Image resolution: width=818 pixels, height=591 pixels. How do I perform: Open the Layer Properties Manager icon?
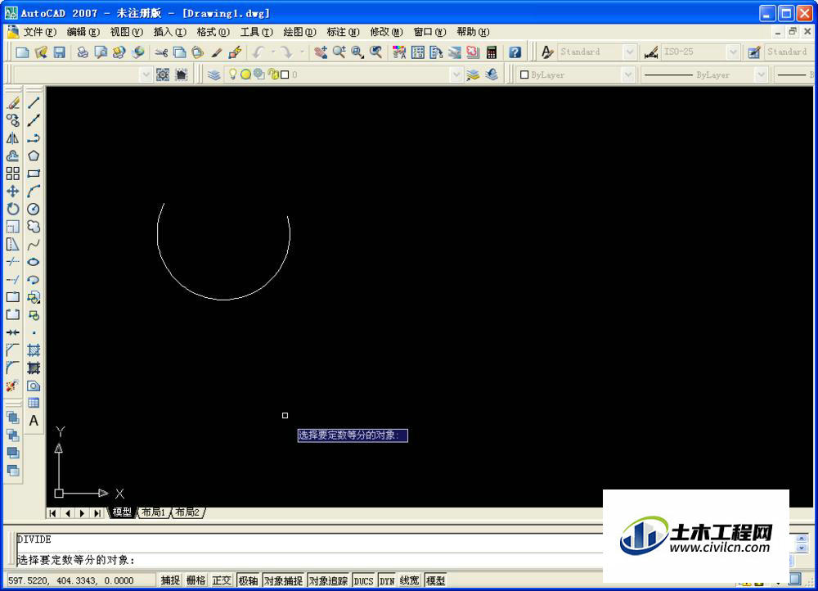click(213, 74)
